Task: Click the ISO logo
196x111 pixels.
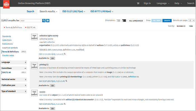Action: click(x=6, y=4)
